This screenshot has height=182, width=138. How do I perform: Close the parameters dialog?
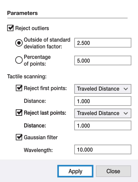113,171
